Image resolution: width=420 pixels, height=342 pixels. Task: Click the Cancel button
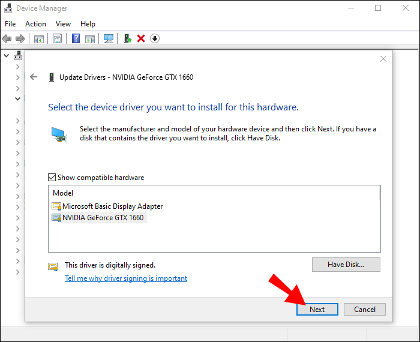pyautogui.click(x=365, y=310)
